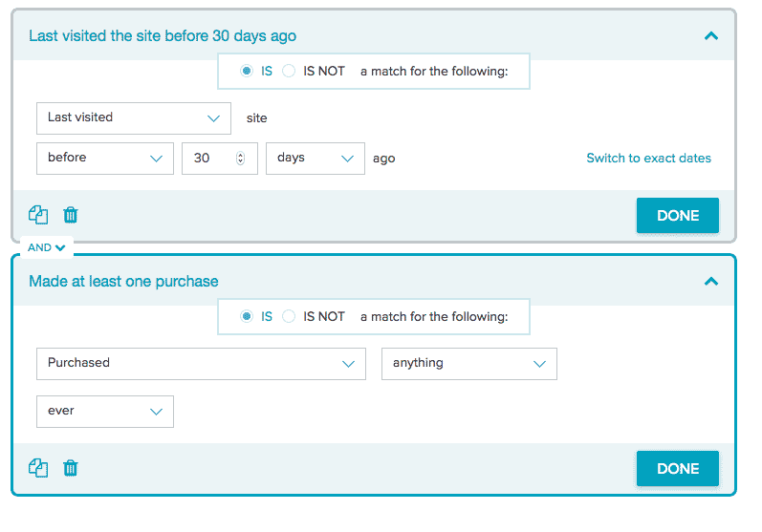Open the AND operator selector

click(46, 247)
